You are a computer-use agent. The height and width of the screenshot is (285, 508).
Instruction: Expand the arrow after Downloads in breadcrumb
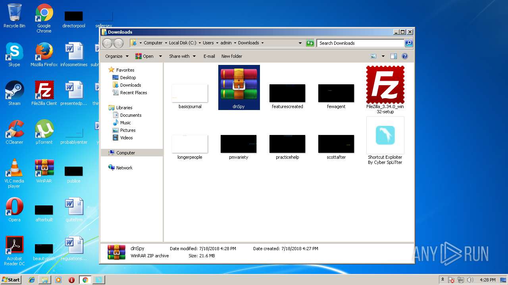click(262, 43)
